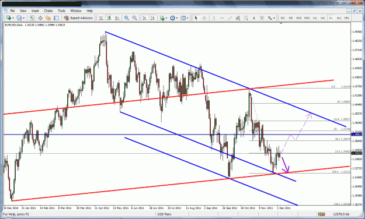Click the '26 Sep 2011' date label
Viewport: 365px width, 219px height.
click(x=230, y=208)
